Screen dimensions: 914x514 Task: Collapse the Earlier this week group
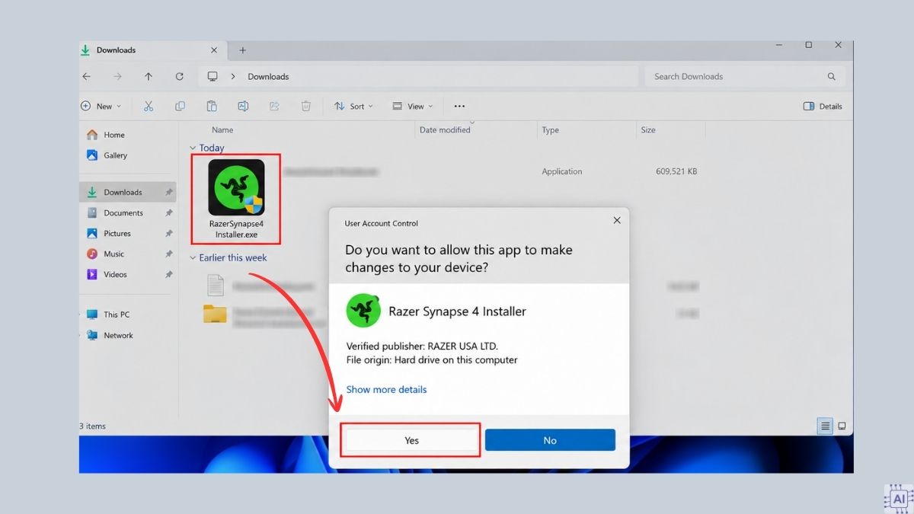click(x=192, y=257)
